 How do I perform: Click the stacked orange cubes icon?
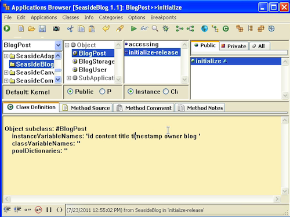click(240, 28)
